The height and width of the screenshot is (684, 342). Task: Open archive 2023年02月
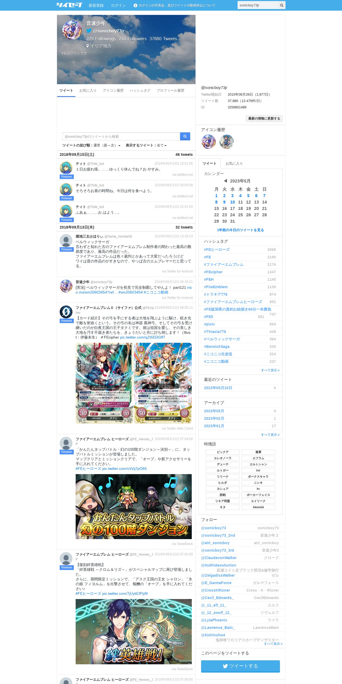coord(214,418)
